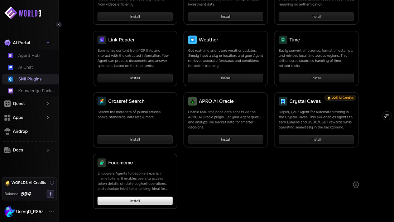Viewport: 394px width, 222px height.
Task: Install the Four.meme plugin
Action: tap(135, 201)
